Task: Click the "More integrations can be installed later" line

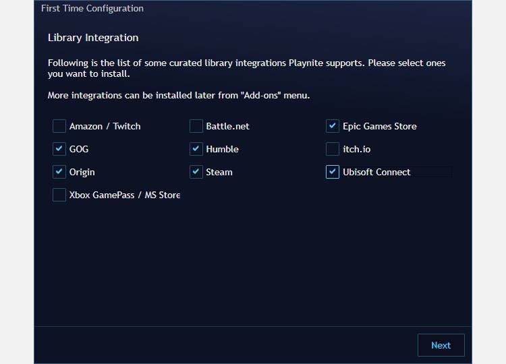Action: click(179, 96)
